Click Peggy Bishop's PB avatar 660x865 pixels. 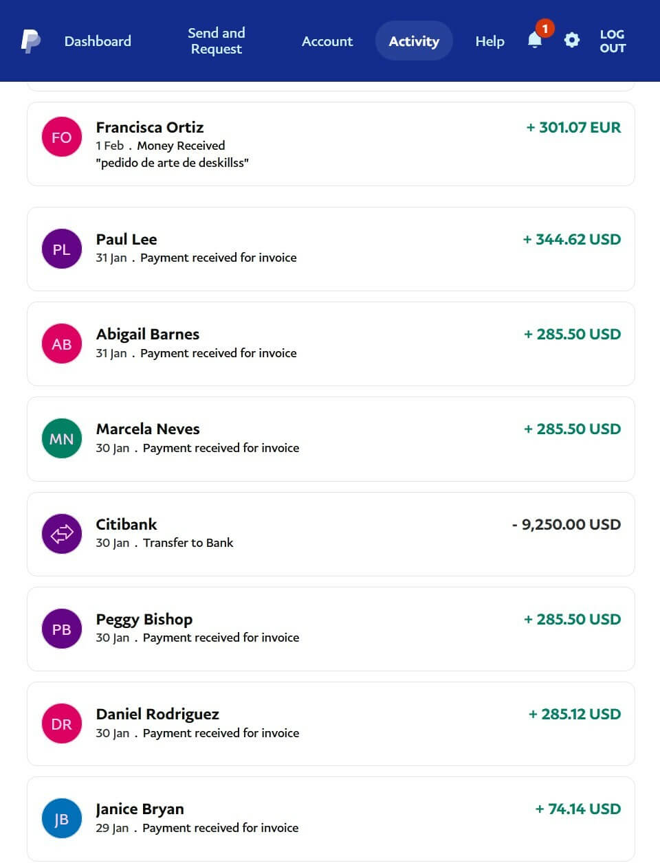(x=62, y=629)
